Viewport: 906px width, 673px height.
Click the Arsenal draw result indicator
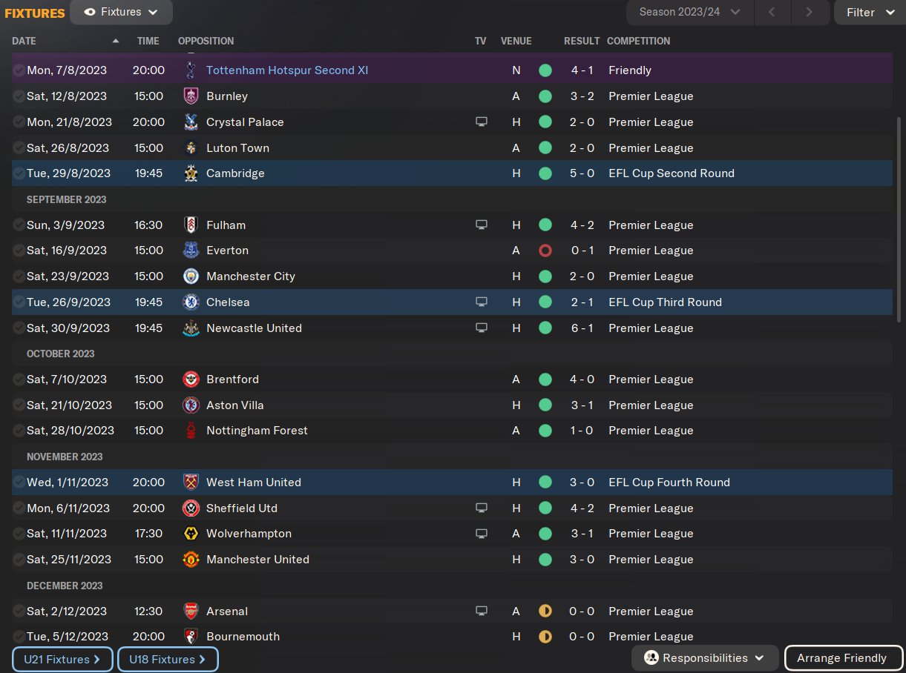click(x=545, y=611)
